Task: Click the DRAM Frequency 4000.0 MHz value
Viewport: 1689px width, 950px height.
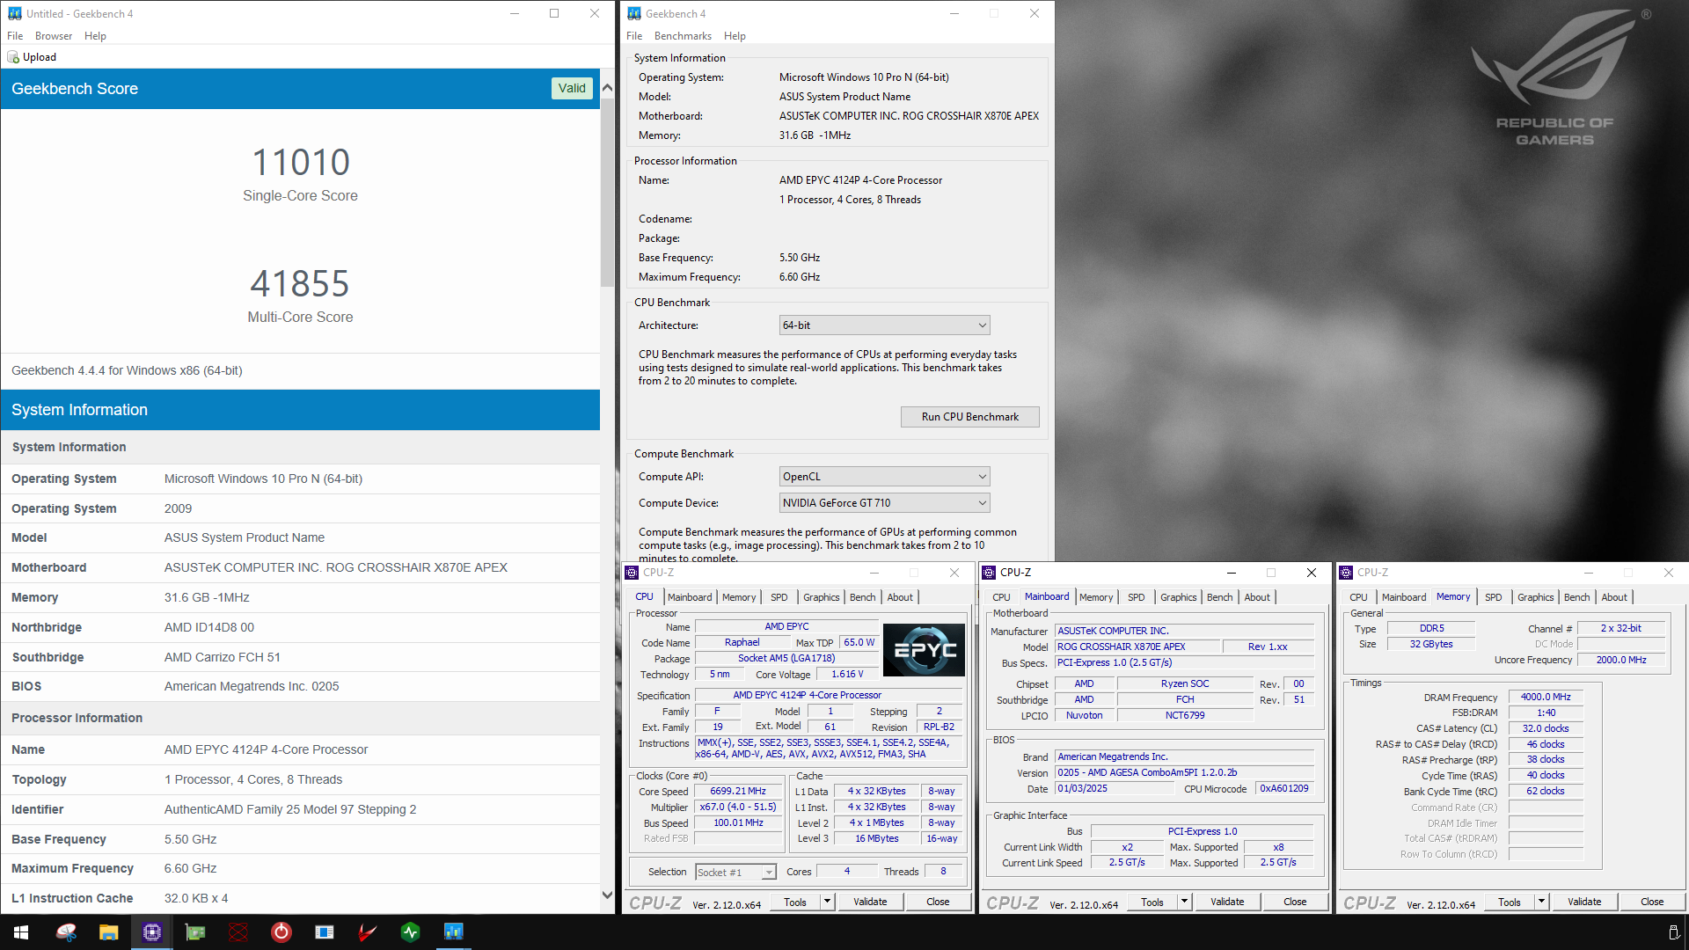Action: [1546, 698]
